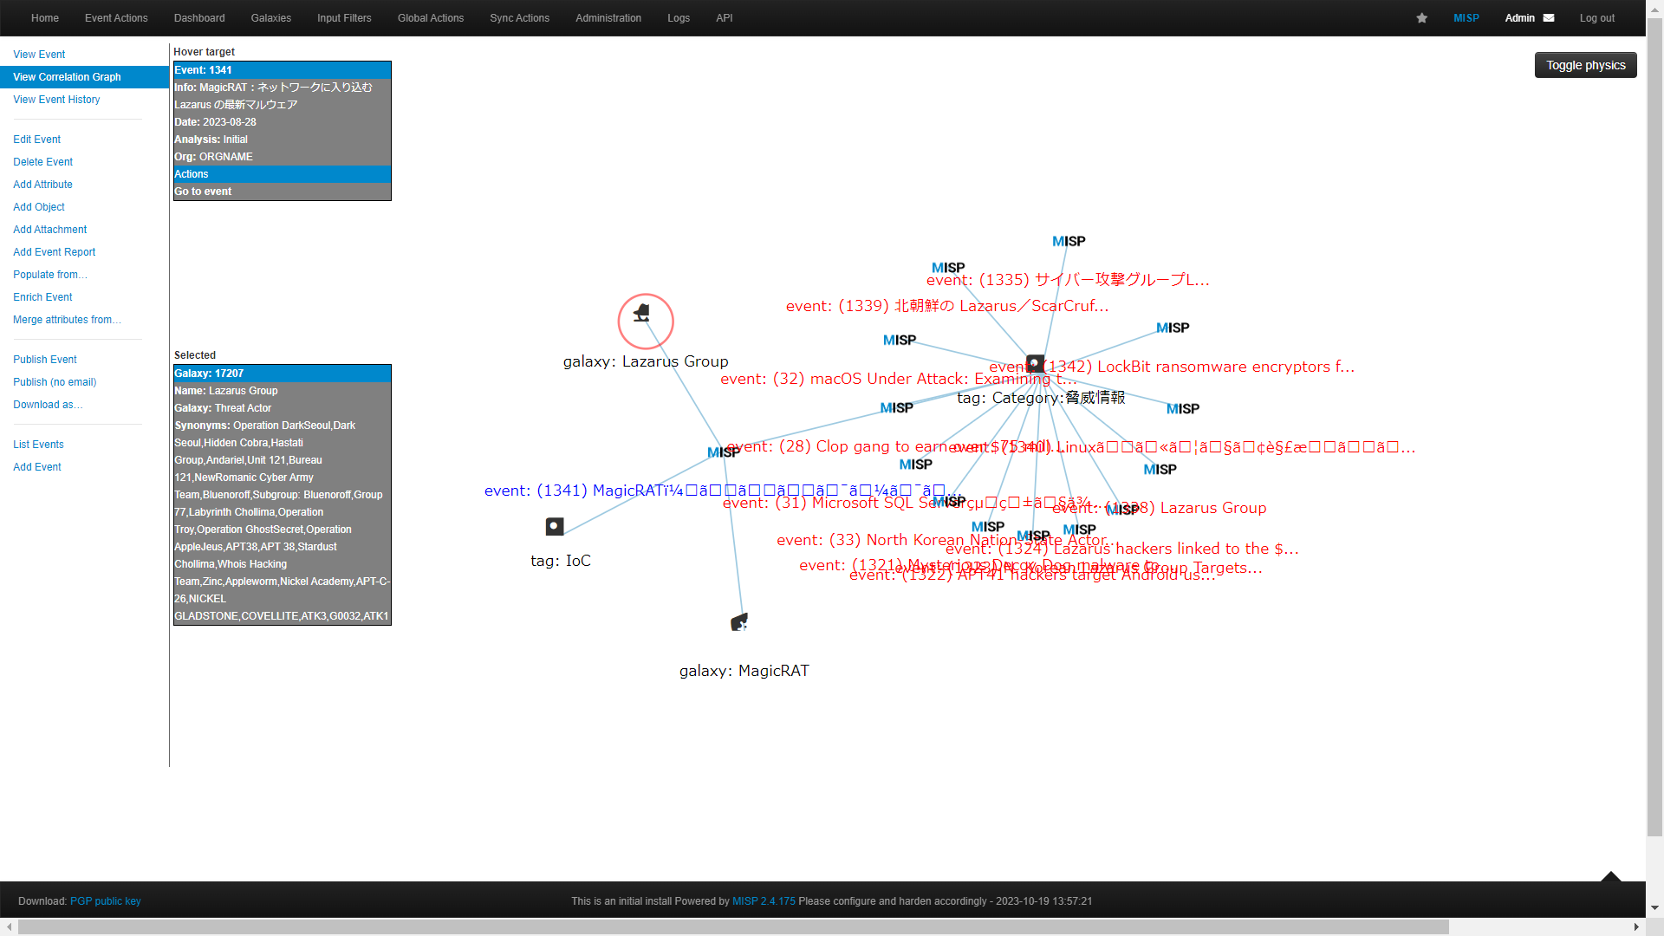
Task: Click Add Attachment in sidebar
Action: pos(49,230)
